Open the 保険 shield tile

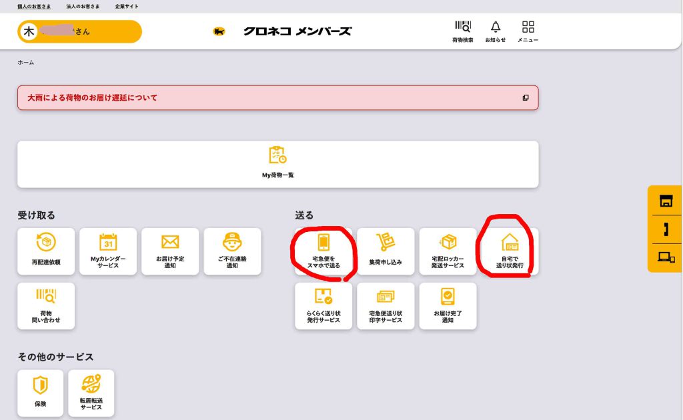[x=41, y=393]
